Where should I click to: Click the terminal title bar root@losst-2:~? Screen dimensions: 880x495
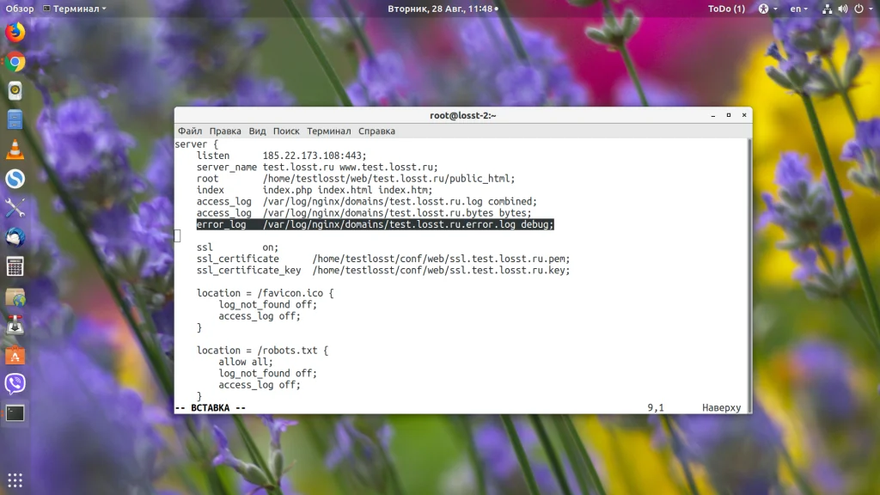point(463,115)
